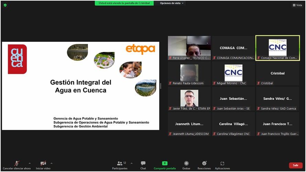The width and height of the screenshot is (306, 172).
Task: Unmute microphone via Cancelar silenciar ahora
Action: [x=17, y=165]
